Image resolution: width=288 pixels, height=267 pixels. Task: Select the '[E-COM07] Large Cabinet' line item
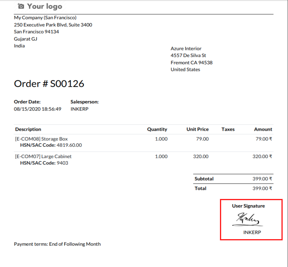[43, 157]
